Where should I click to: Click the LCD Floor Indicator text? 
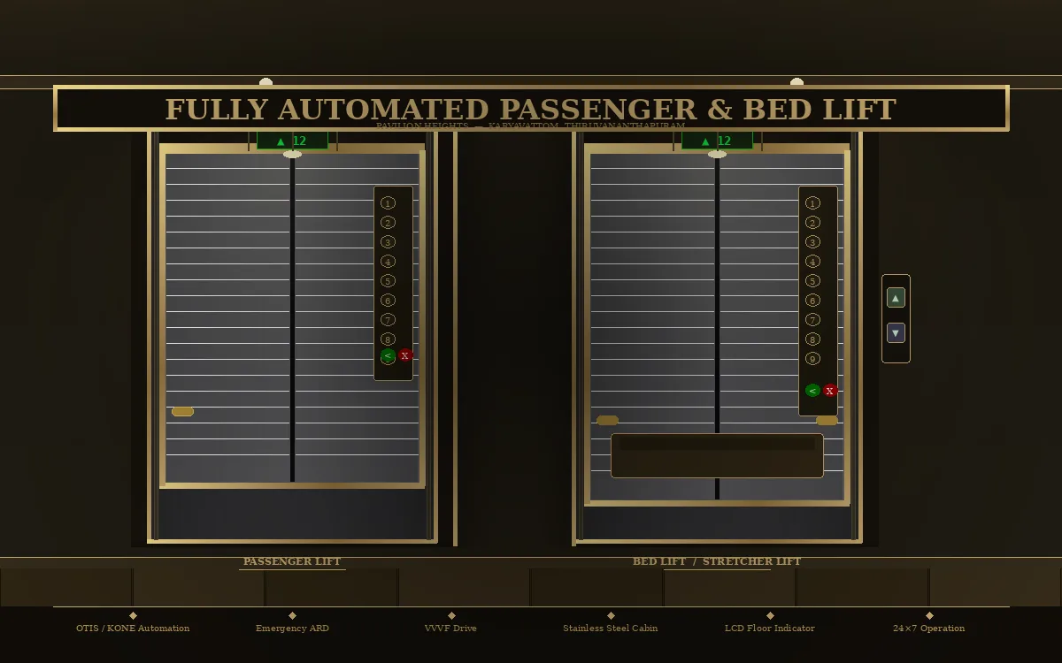(770, 629)
